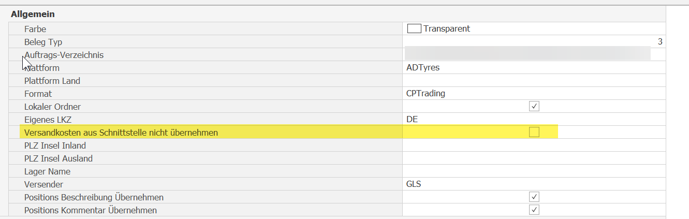Click the PLZ Insel Inland field
The height and width of the screenshot is (219, 689).
coord(533,145)
